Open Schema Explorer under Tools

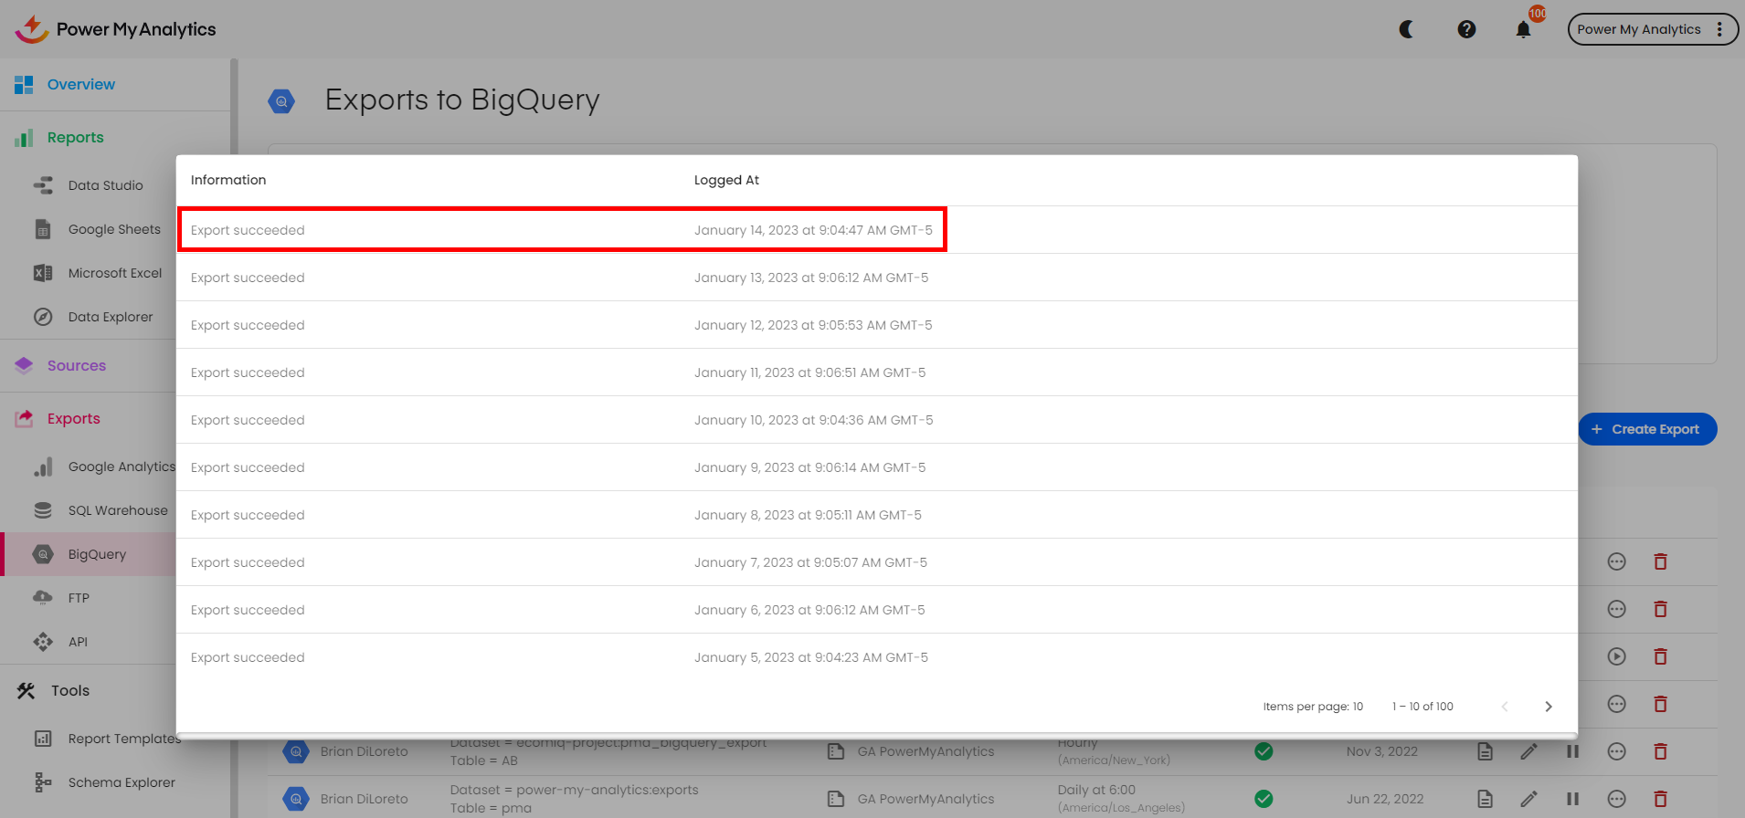coord(122,782)
